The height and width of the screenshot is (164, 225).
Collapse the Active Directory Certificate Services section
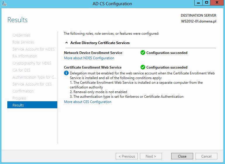click(x=66, y=43)
